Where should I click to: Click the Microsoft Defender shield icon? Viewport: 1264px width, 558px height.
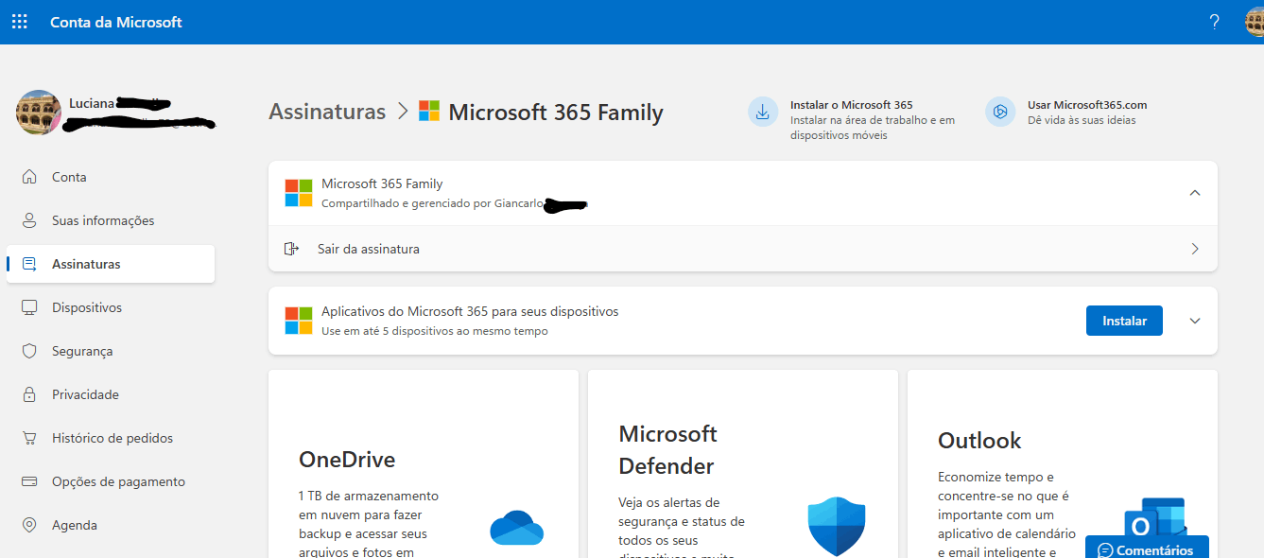[837, 526]
